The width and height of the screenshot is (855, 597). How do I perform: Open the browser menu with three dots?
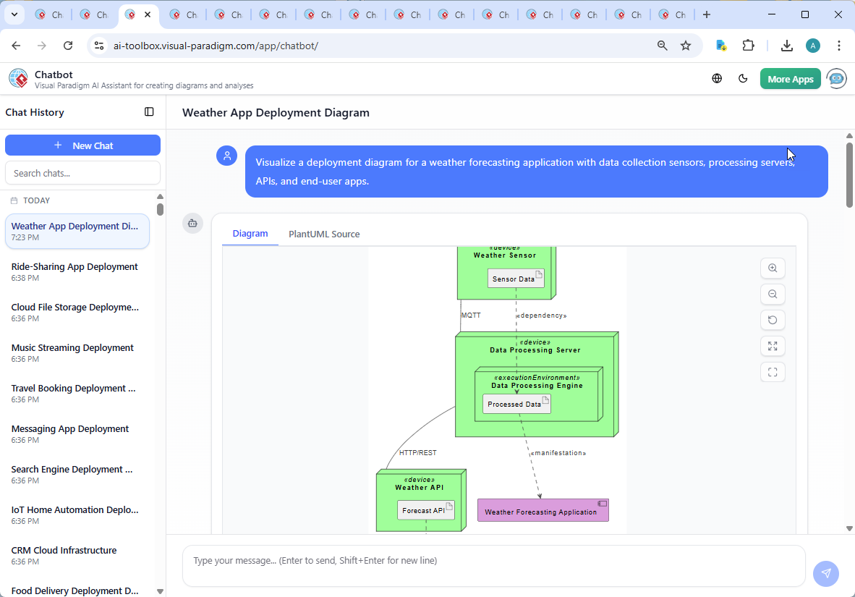(839, 45)
